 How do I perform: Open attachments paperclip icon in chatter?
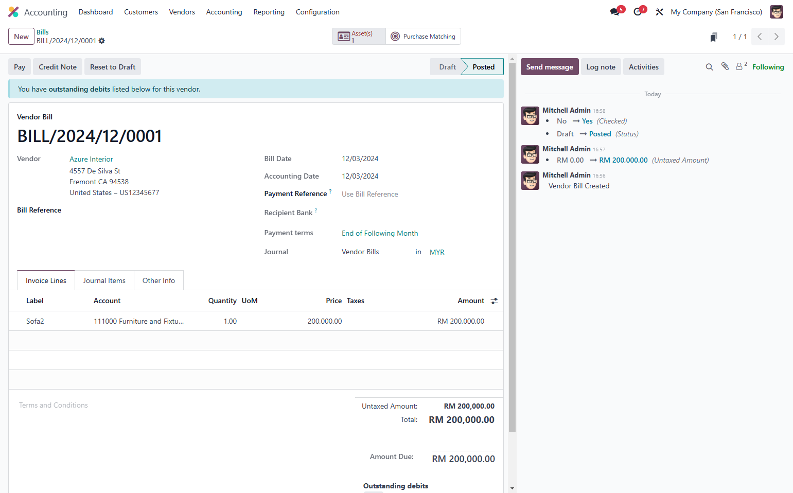pos(725,66)
